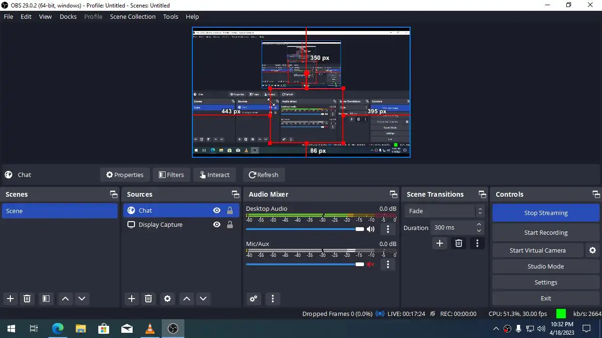Open the Desktop Audio three-dot menu
Screen dimensions: 602x338
[388, 229]
